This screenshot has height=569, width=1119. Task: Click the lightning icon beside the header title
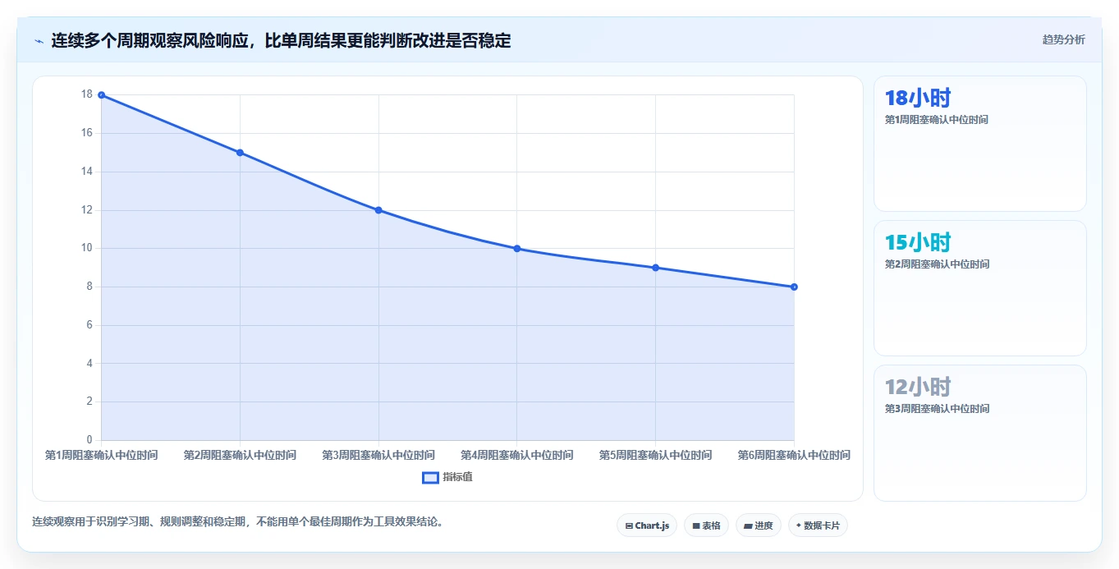click(x=39, y=41)
